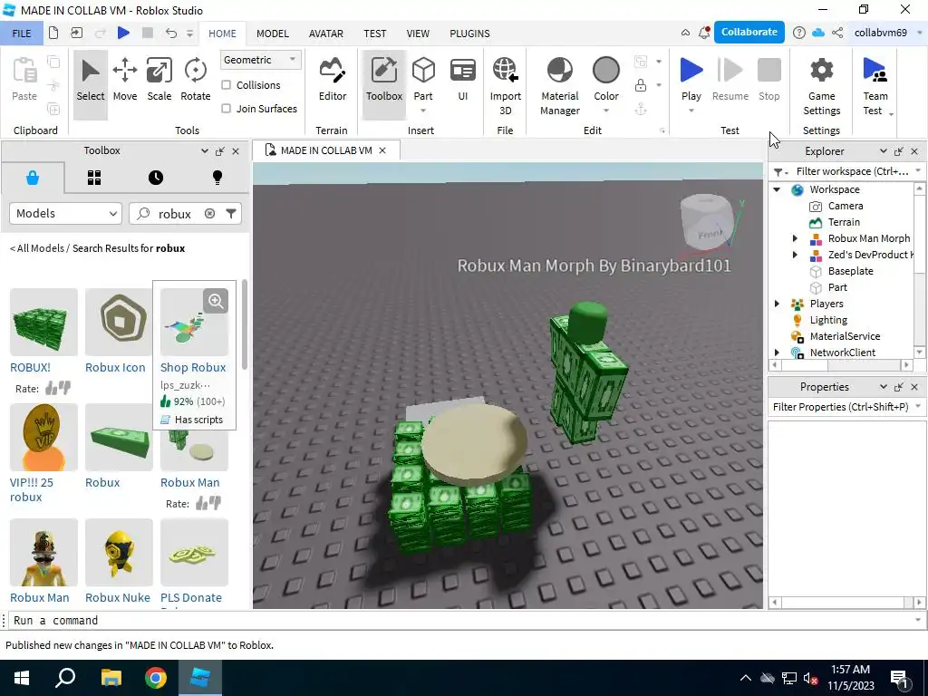Open Game Settings gear

pyautogui.click(x=821, y=86)
